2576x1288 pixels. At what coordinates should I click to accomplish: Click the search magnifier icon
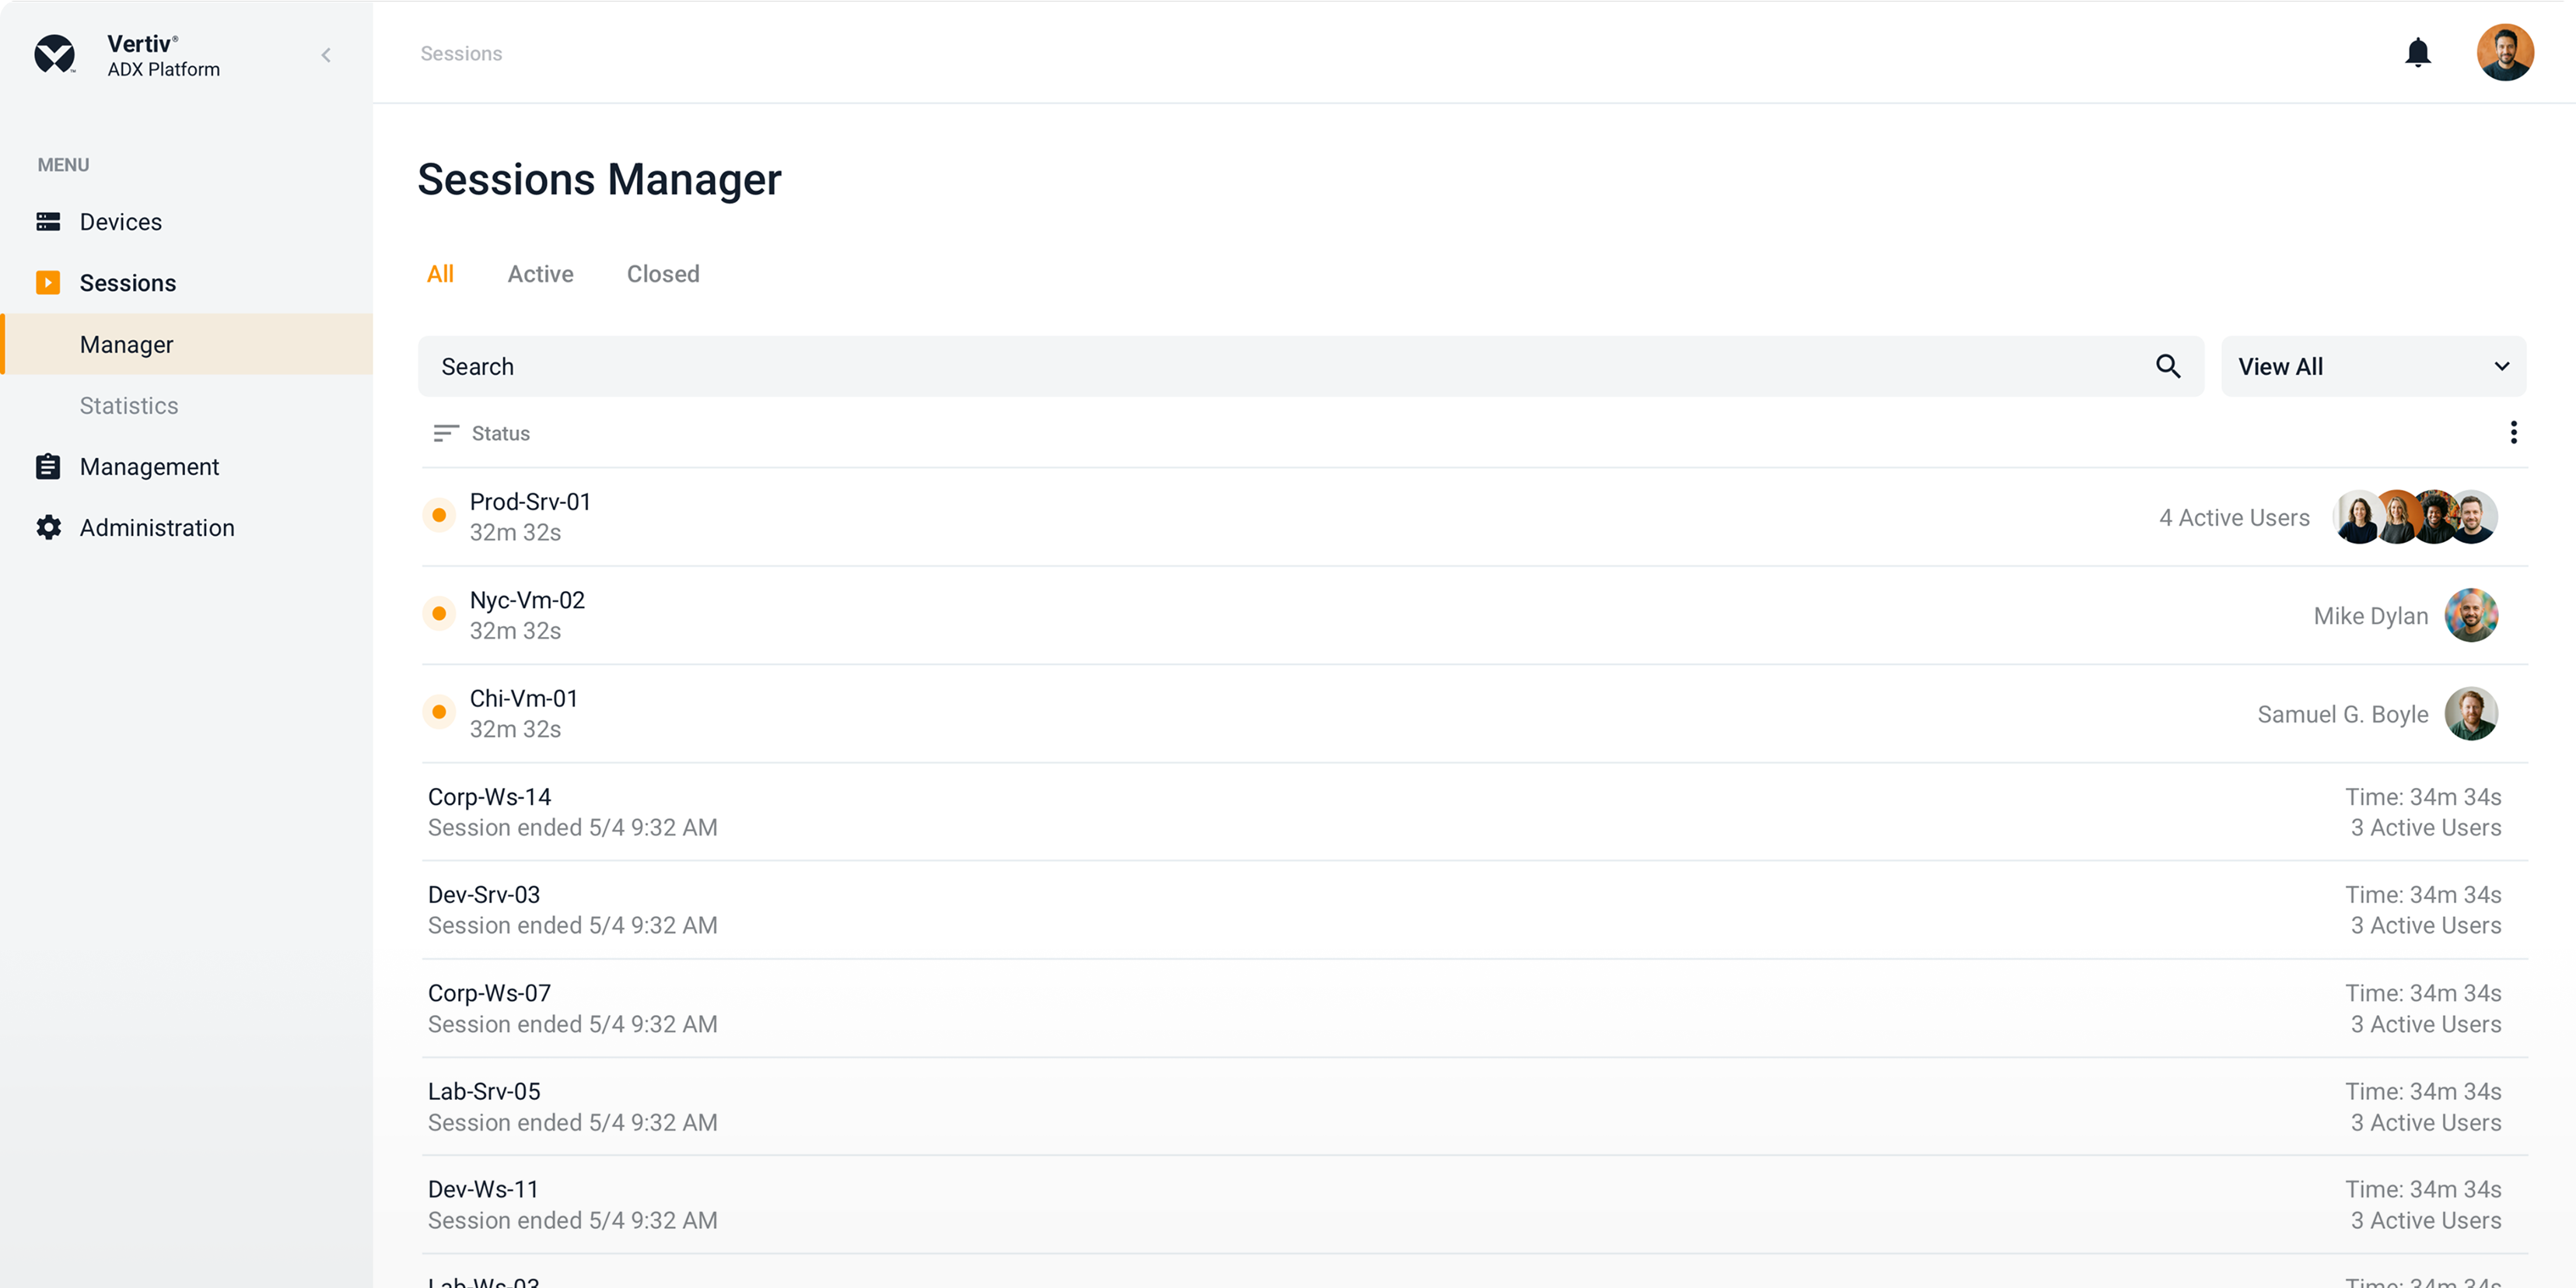click(x=2167, y=366)
